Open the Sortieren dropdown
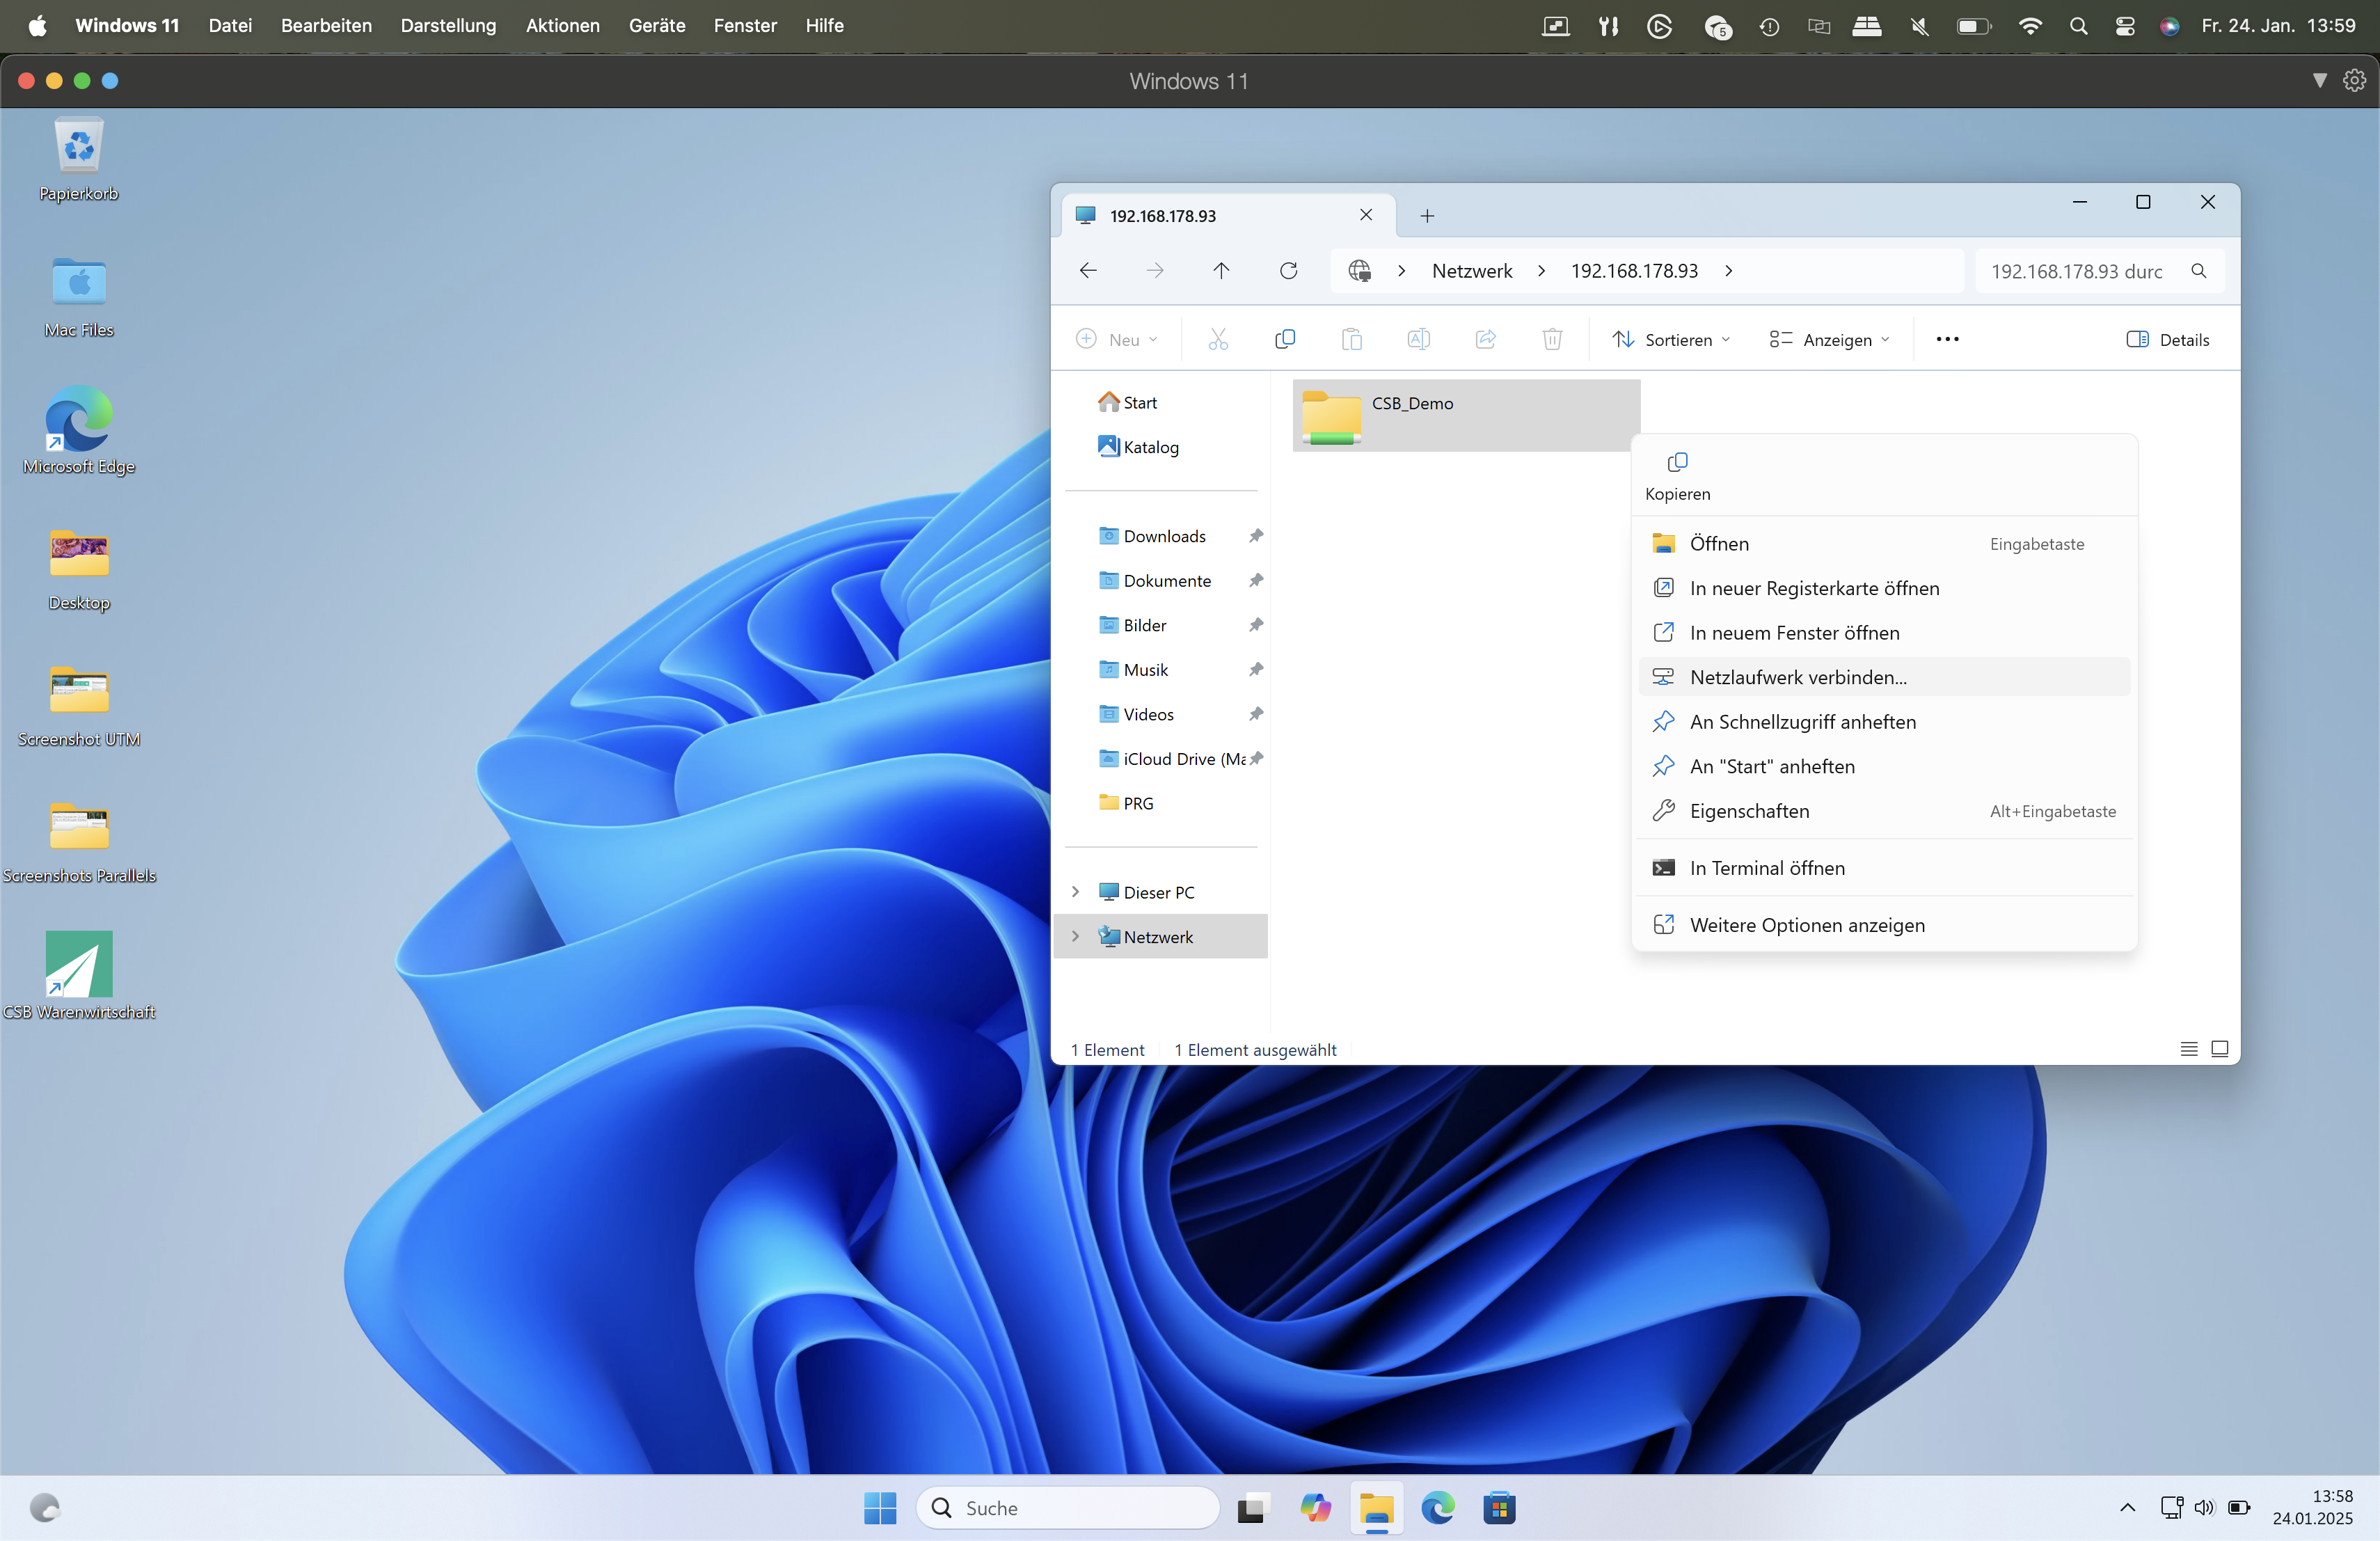Image resolution: width=2380 pixels, height=1541 pixels. (x=1671, y=340)
